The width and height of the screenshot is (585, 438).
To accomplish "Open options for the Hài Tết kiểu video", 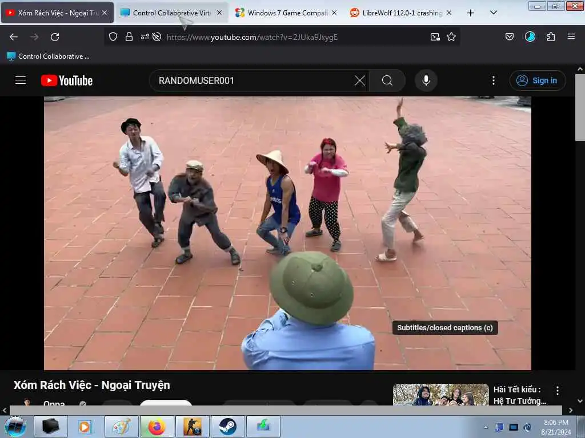I will (x=558, y=391).
